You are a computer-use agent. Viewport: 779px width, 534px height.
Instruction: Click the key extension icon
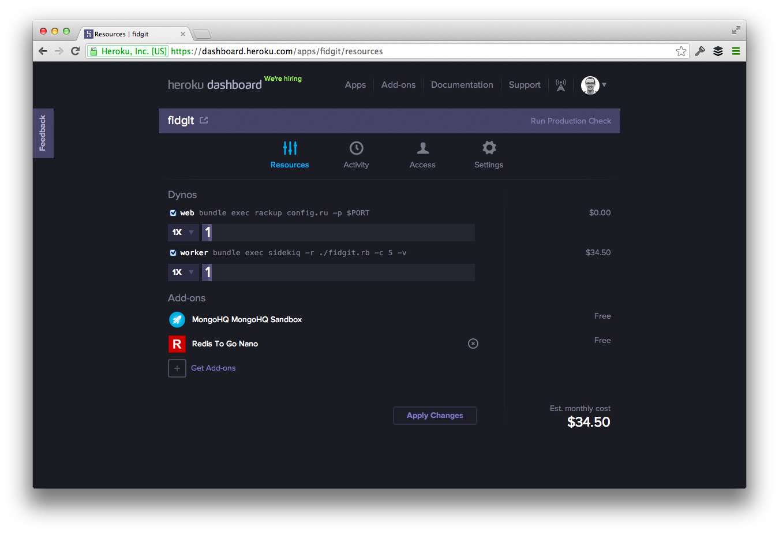pyautogui.click(x=700, y=51)
